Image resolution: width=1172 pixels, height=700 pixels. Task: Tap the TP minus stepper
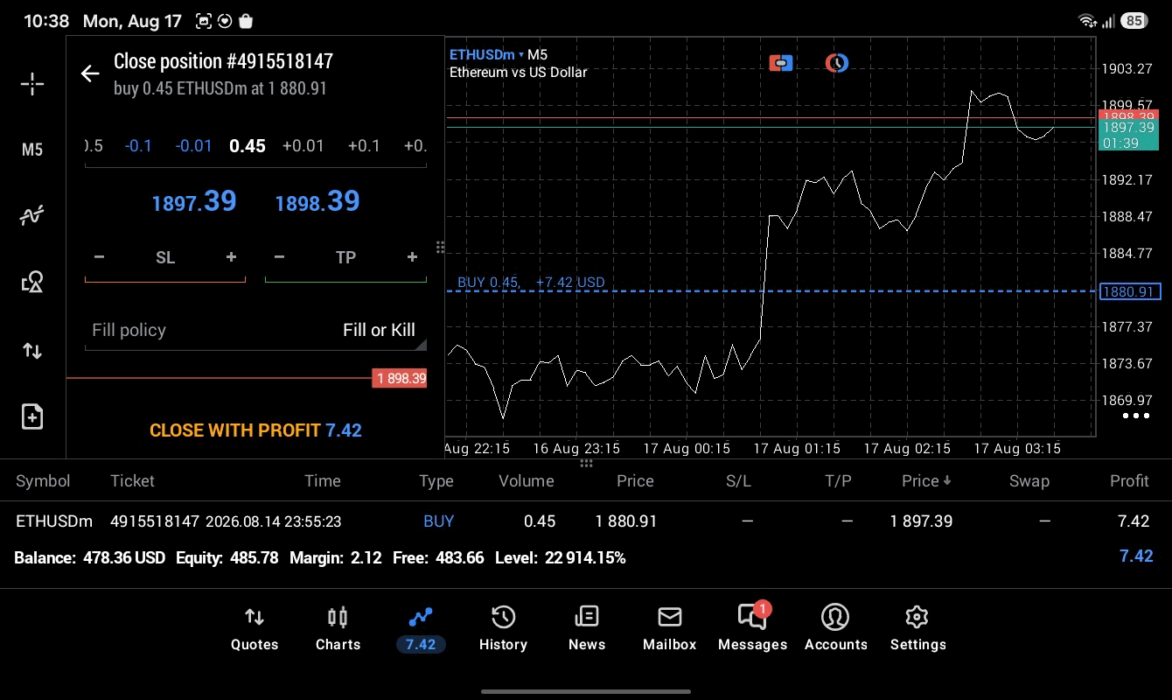pyautogui.click(x=279, y=257)
